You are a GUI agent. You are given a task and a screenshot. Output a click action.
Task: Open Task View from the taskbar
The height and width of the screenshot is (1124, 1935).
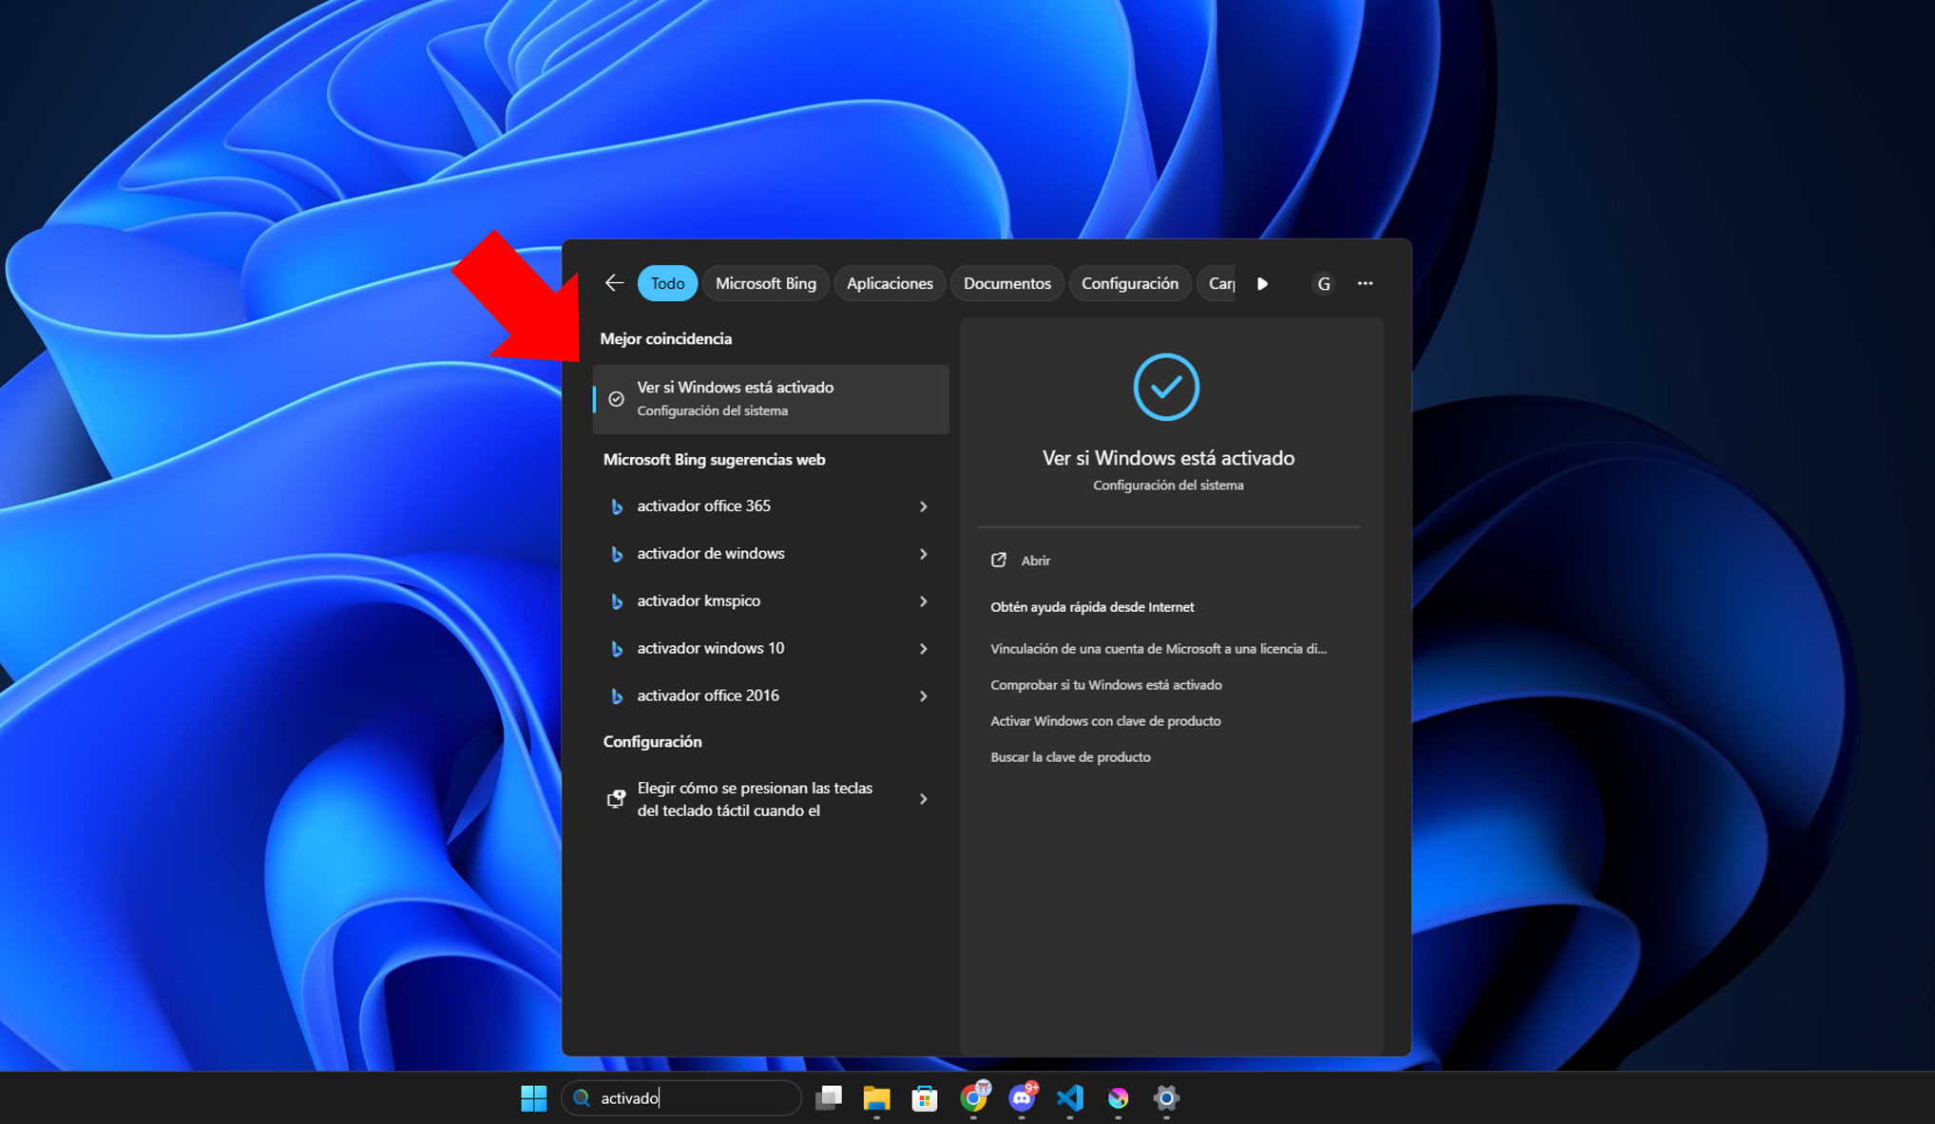[x=828, y=1098]
